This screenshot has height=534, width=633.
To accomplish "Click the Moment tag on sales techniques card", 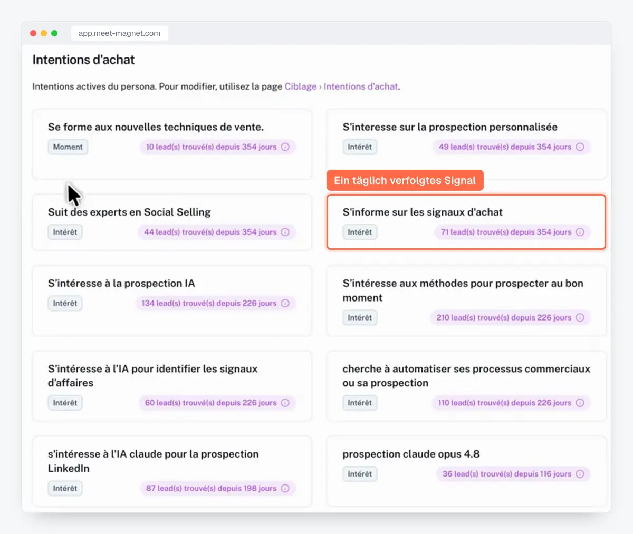I will click(x=68, y=147).
